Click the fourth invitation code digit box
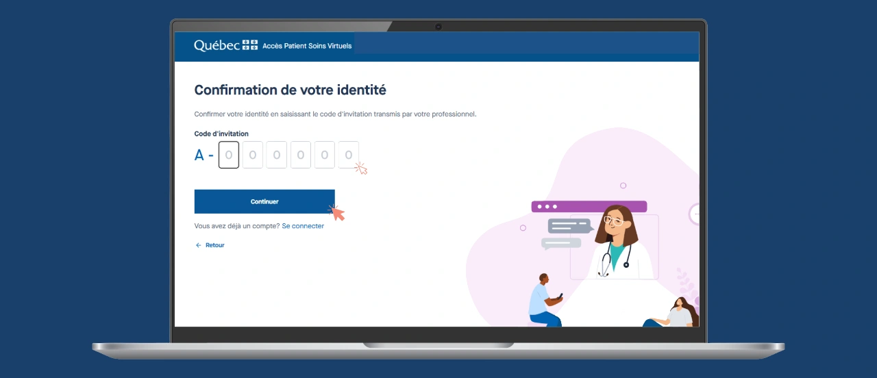Screen dimensions: 877x378 tap(300, 155)
